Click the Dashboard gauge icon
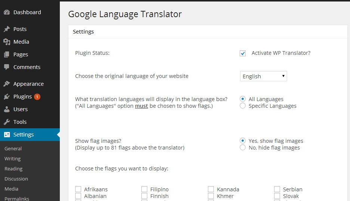 coord(7,12)
